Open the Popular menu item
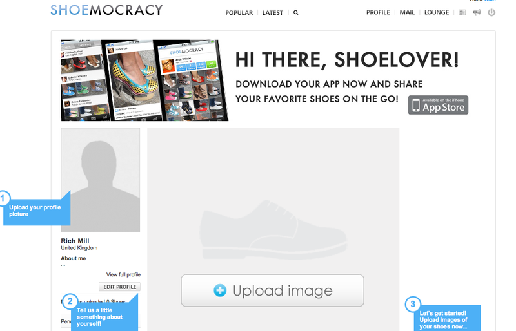Viewport: 516px width, 331px height. tap(239, 13)
